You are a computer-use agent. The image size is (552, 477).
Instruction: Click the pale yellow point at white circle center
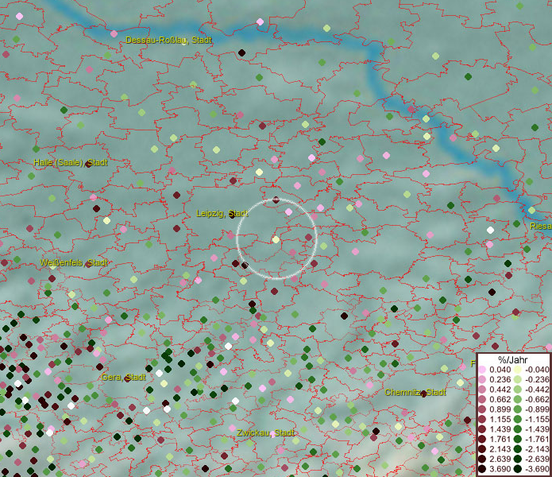click(276, 239)
